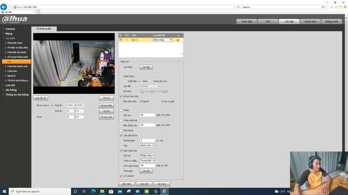This screenshot has height=195, width=348.
Task: Open the Cảnh báo alarm tab
Action: tap(310, 22)
